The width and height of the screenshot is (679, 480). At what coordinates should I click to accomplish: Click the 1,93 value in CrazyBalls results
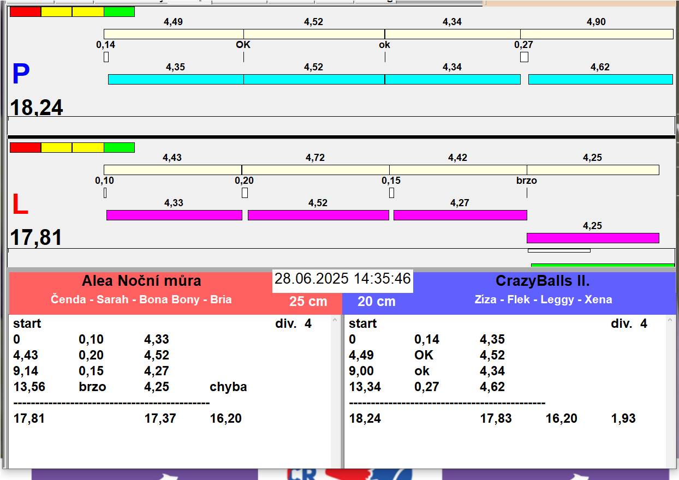[x=623, y=418]
